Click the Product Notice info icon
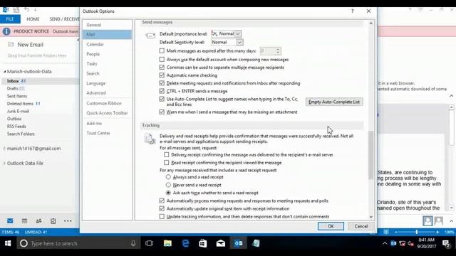This screenshot has width=456, height=256. pos(6,31)
